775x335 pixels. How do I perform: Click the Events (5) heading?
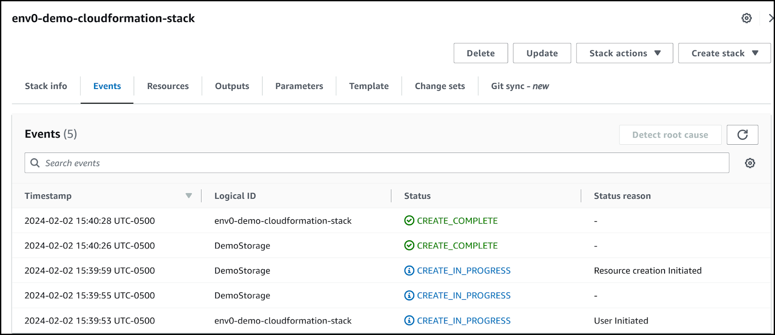(51, 134)
